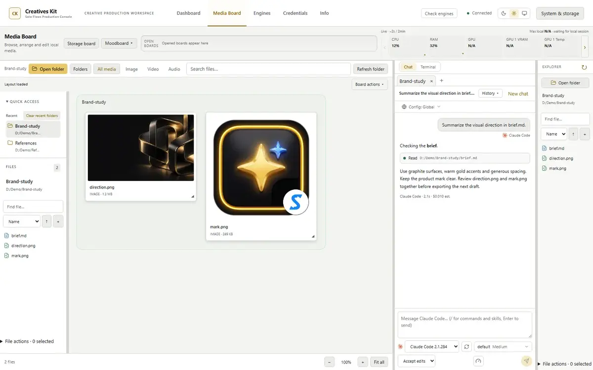Open chat History dropdown

point(490,93)
